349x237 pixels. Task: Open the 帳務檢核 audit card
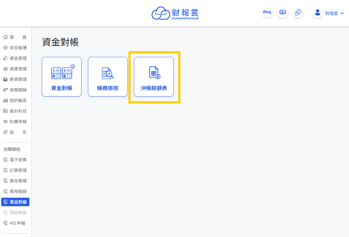tap(108, 77)
